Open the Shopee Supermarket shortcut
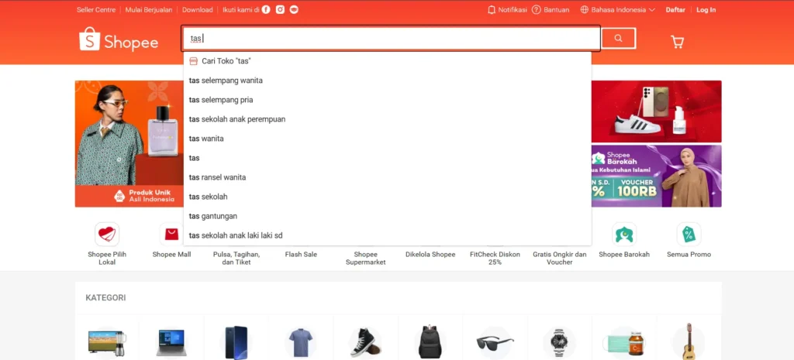794x360 pixels. (x=366, y=258)
